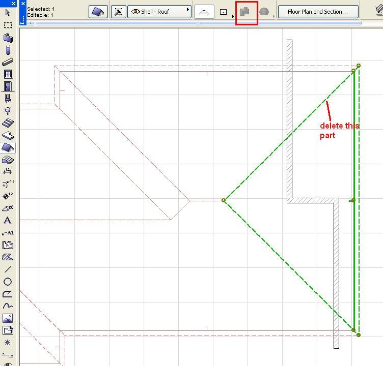Click the greyed polyroof geometry icon
The height and width of the screenshot is (366, 383).
point(244,12)
